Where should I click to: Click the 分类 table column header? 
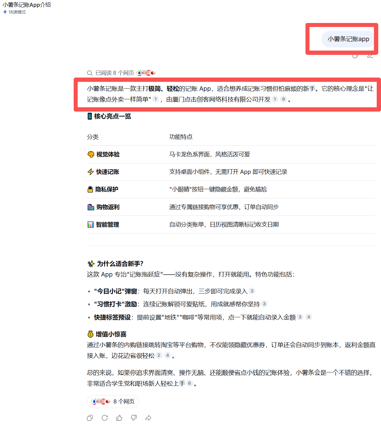(x=93, y=137)
